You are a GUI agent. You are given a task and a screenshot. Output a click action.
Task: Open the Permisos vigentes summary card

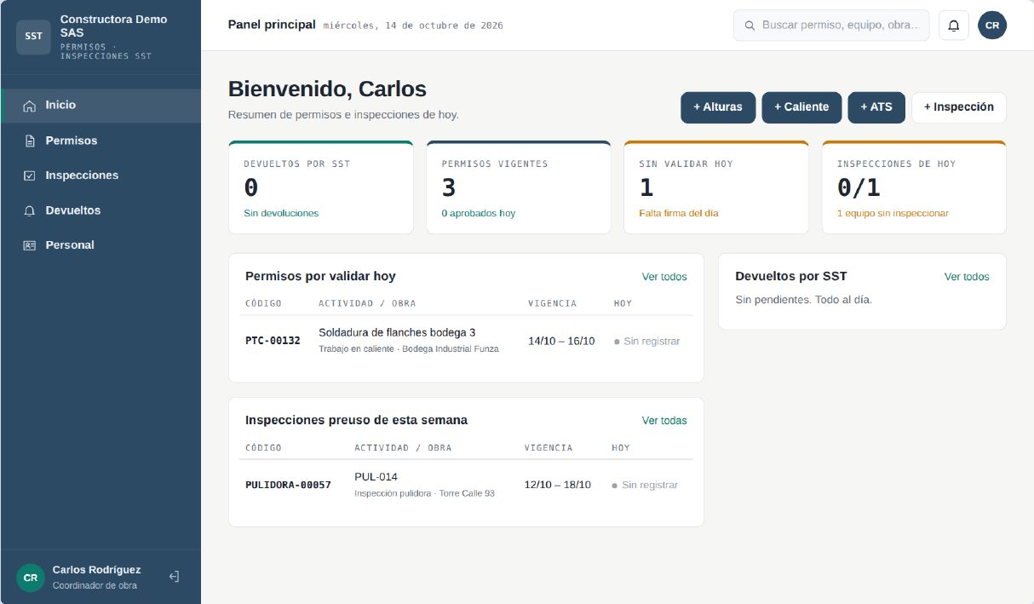519,187
